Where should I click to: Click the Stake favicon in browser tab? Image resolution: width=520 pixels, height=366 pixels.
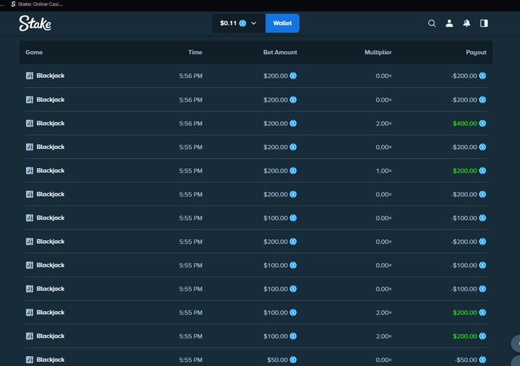13,5
